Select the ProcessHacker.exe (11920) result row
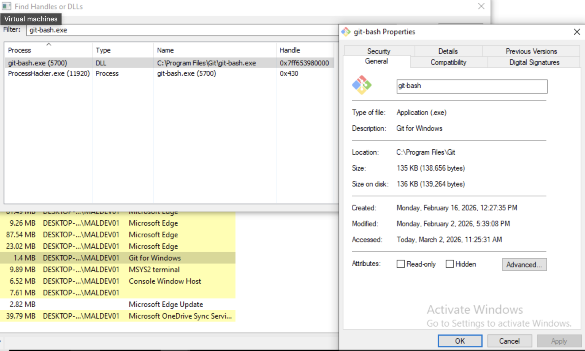The width and height of the screenshot is (585, 351). 169,73
